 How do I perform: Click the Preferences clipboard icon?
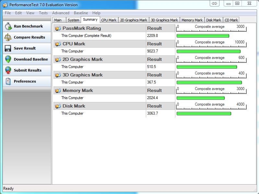pyautogui.click(x=8, y=81)
